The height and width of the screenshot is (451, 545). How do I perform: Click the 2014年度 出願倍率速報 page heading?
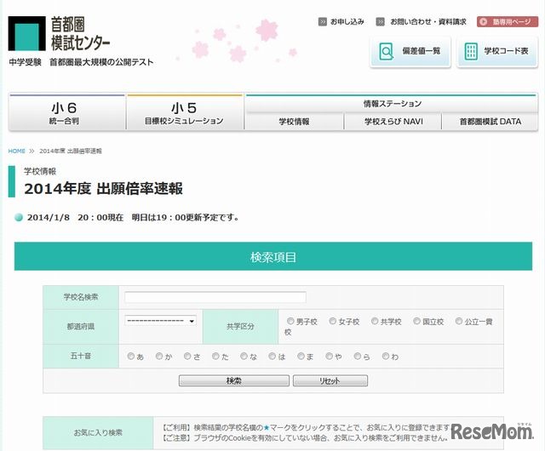click(x=103, y=189)
